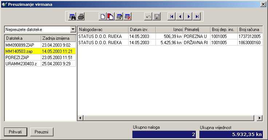Click the Ukupno naloga value field
This screenshot has height=140, width=268.
click(x=164, y=135)
